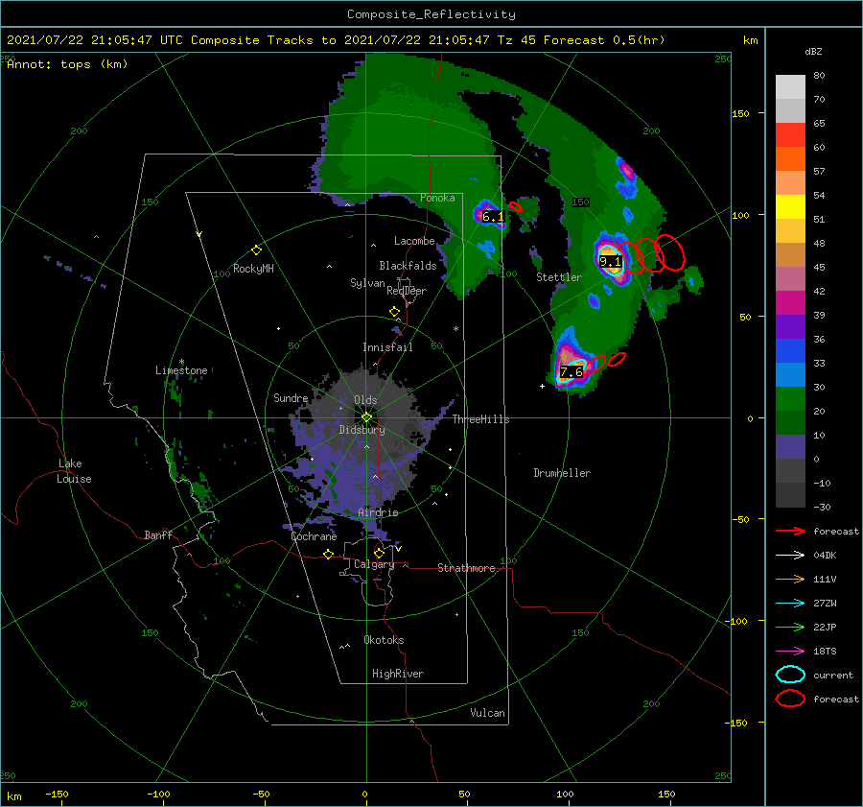Viewport: 863px width, 807px height.
Task: Click the ThreeHills town label
Action: (480, 419)
